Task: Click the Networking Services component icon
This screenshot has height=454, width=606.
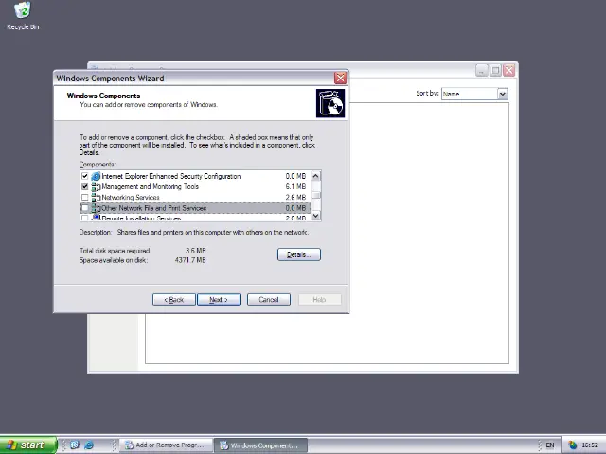Action: 96,198
